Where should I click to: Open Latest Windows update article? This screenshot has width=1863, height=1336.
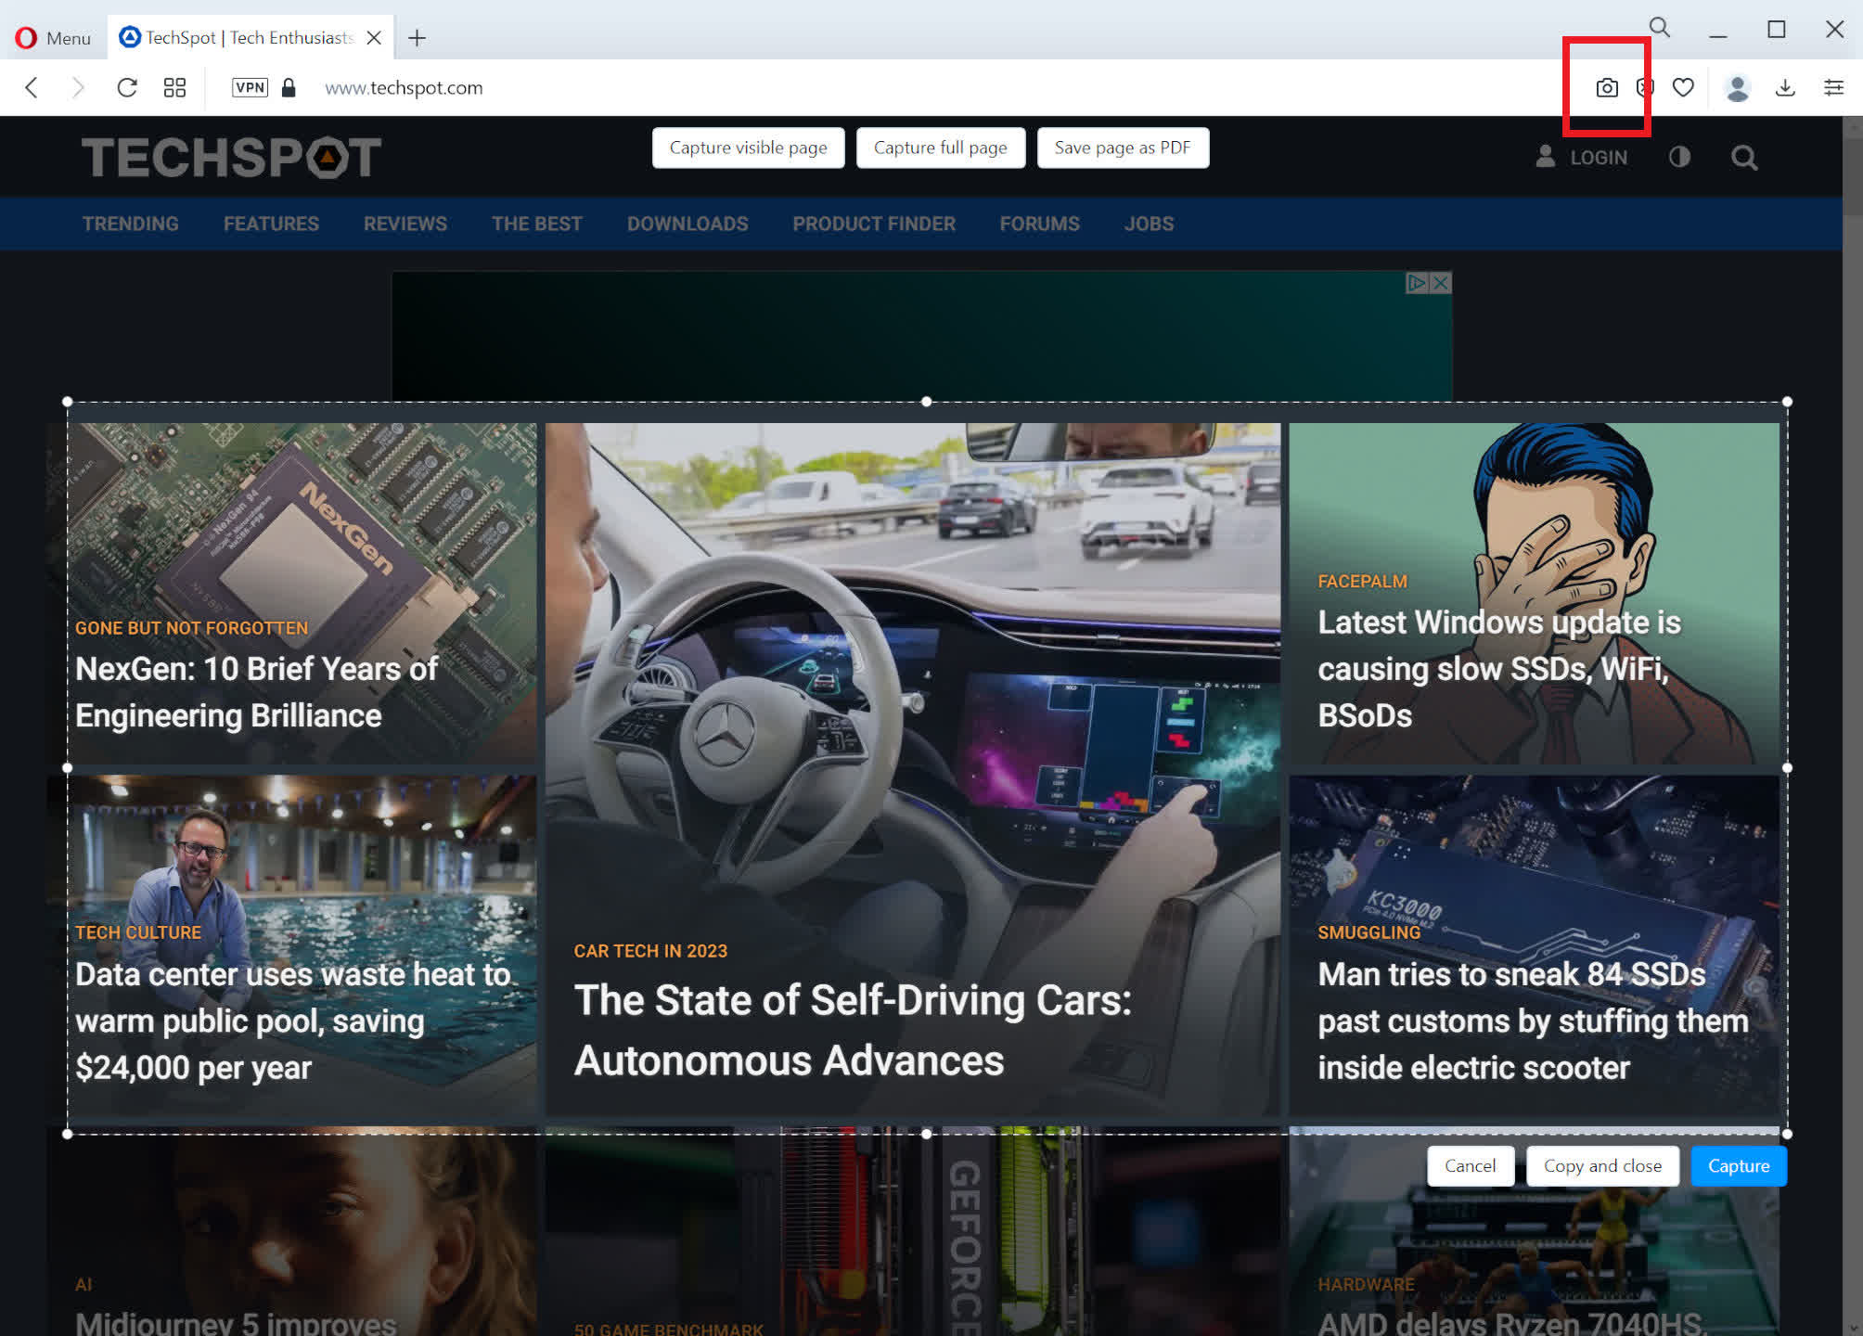tap(1499, 669)
